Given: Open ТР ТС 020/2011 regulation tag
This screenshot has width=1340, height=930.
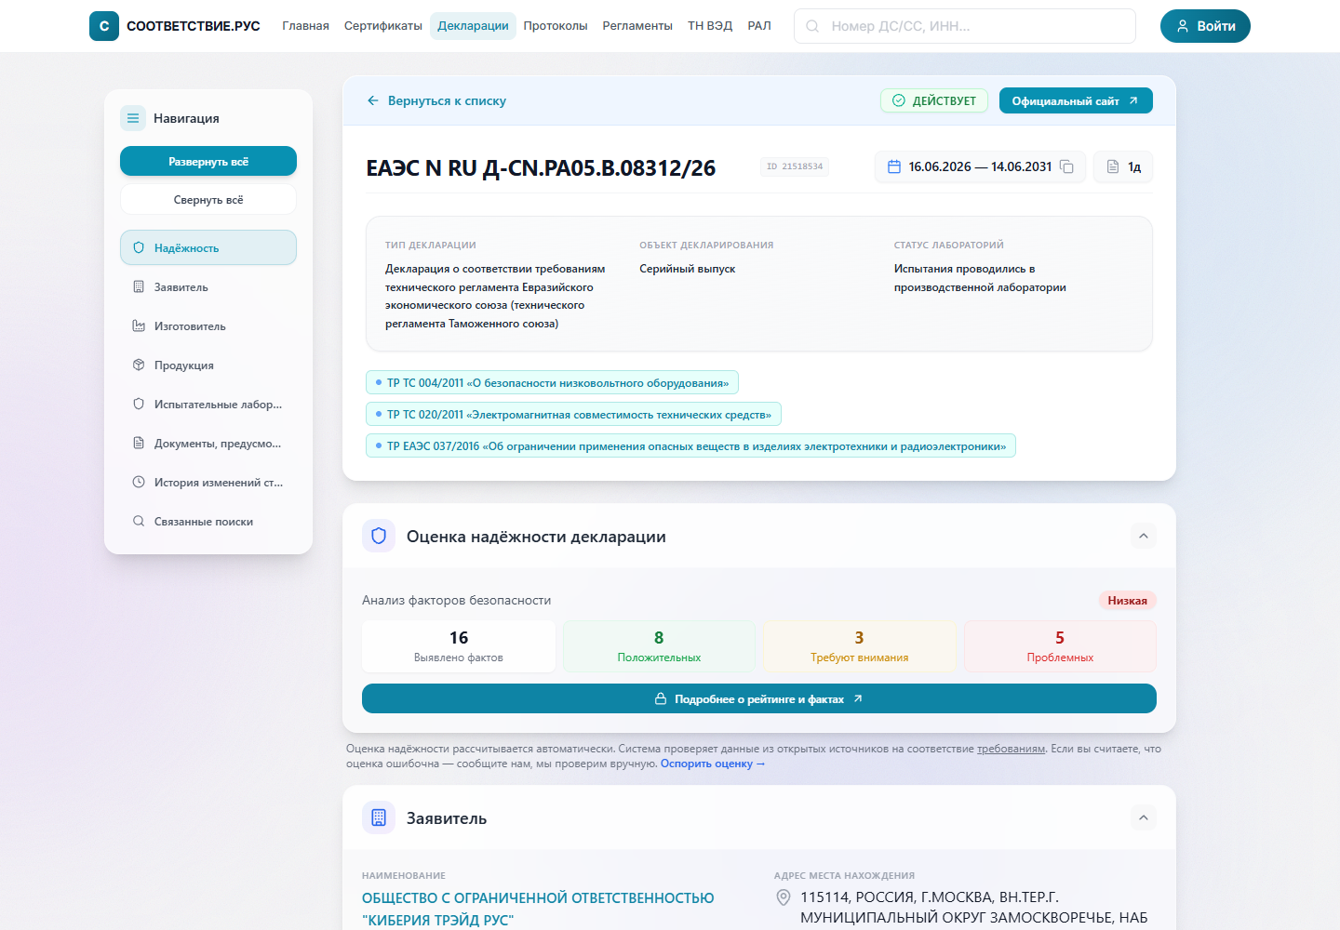Looking at the screenshot, I should pyautogui.click(x=573, y=414).
